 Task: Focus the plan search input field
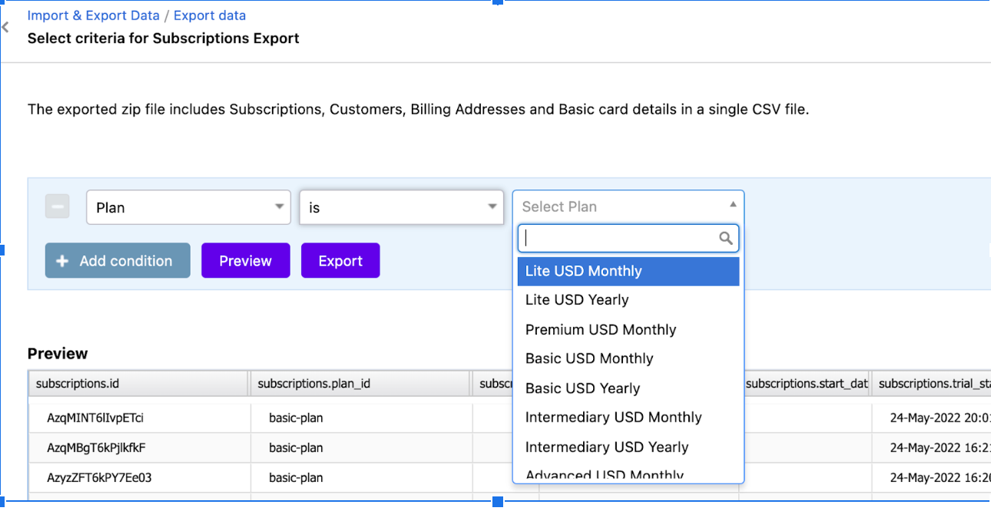(x=628, y=239)
